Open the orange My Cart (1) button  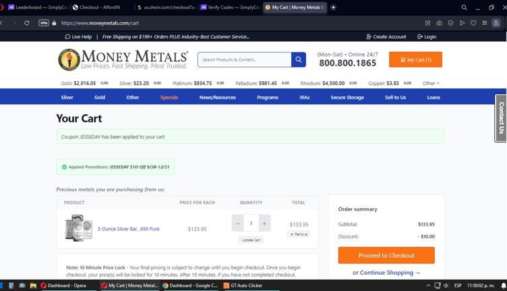(415, 60)
